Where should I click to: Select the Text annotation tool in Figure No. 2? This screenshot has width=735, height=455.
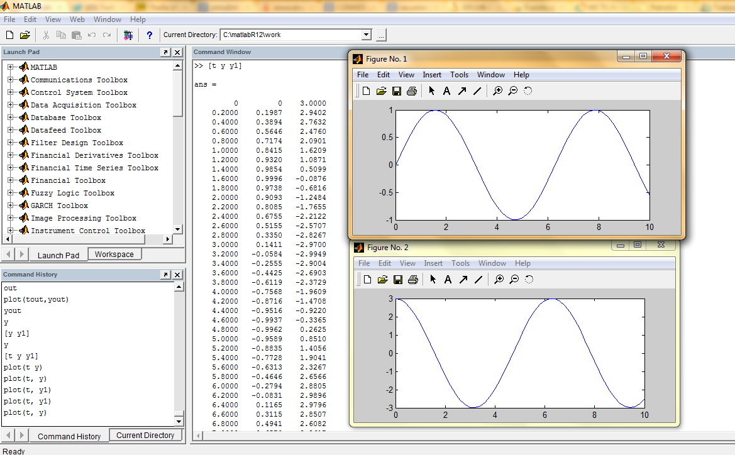(446, 279)
